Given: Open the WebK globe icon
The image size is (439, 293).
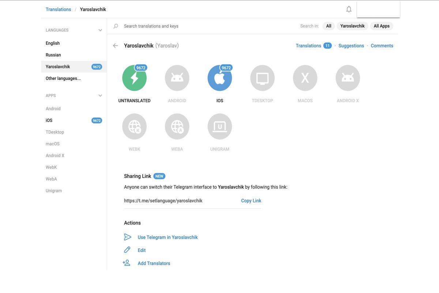Looking at the screenshot, I should [x=134, y=127].
